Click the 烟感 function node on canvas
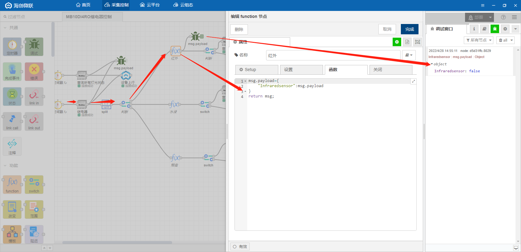 coord(175,158)
